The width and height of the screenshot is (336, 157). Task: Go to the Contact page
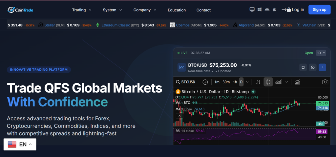pos(203,10)
